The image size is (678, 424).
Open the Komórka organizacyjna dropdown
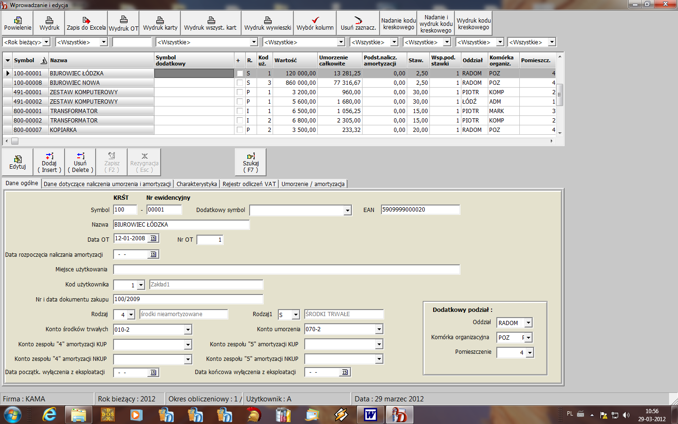529,337
